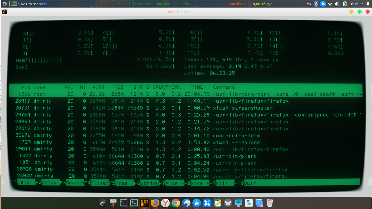The height and width of the screenshot is (209, 372).
Task: Click the CRT cool-retro-term dock icon
Action: [x=145, y=203]
